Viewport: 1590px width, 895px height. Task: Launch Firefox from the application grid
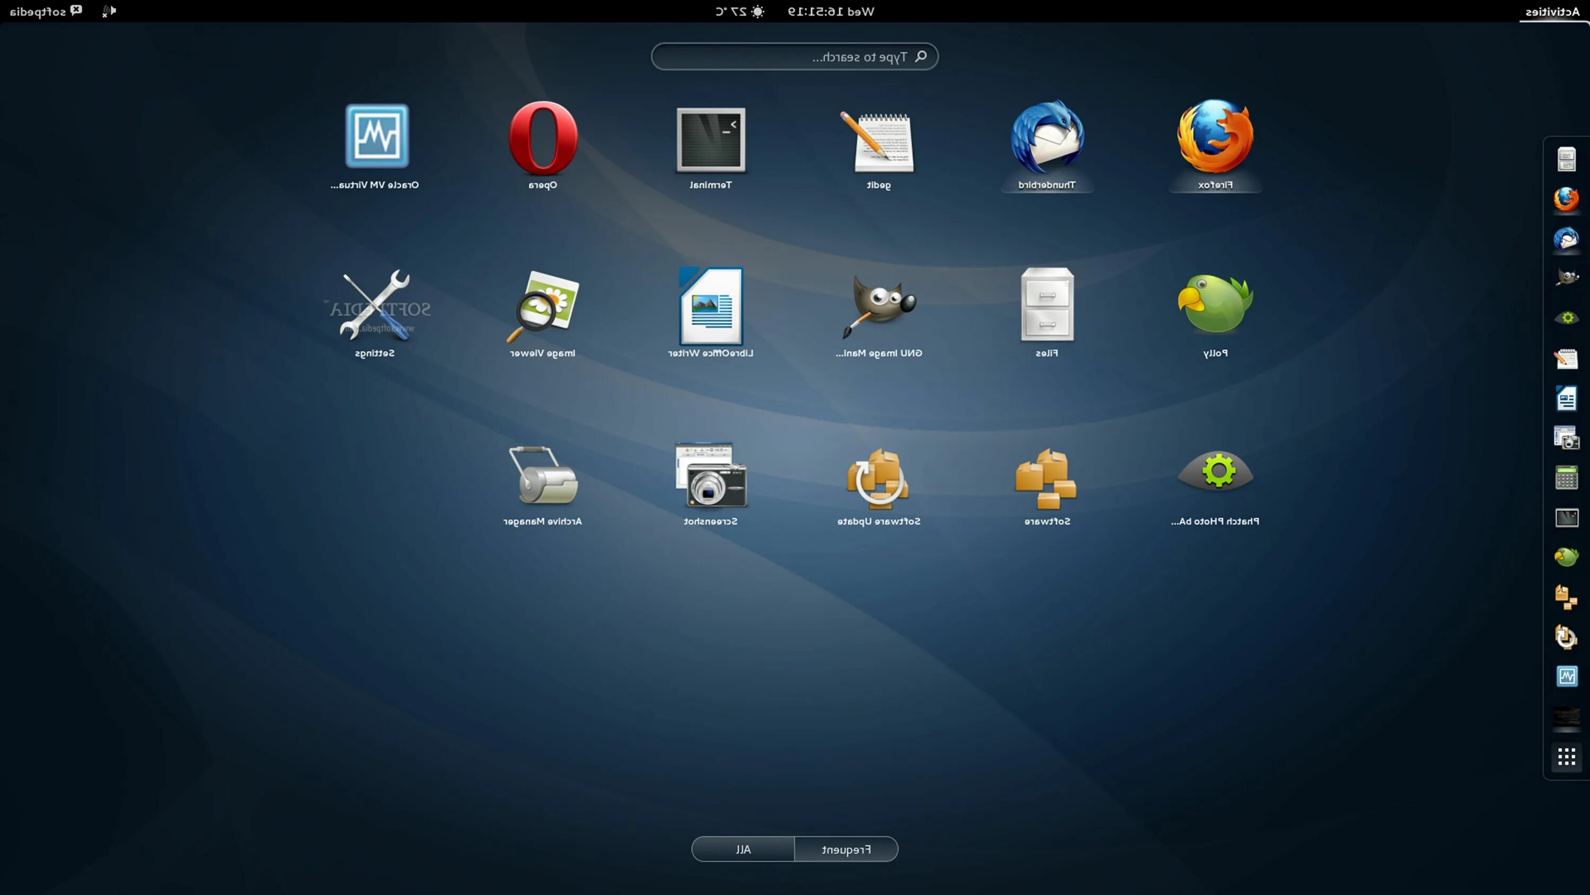click(1215, 146)
